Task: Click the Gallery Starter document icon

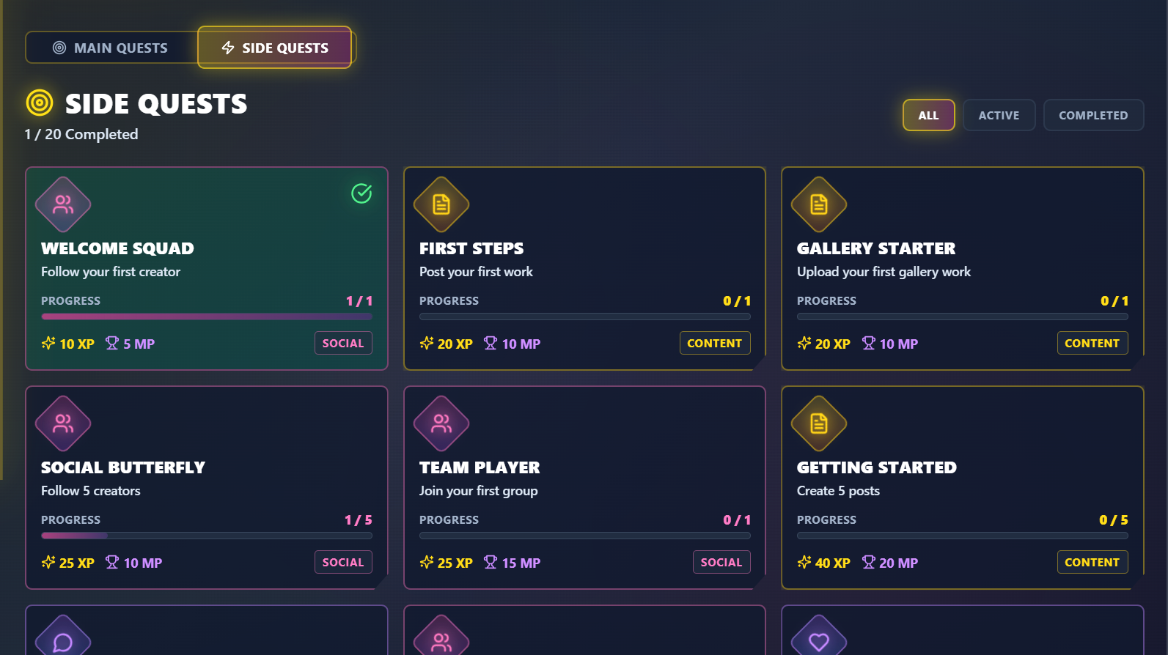Action: click(x=818, y=204)
